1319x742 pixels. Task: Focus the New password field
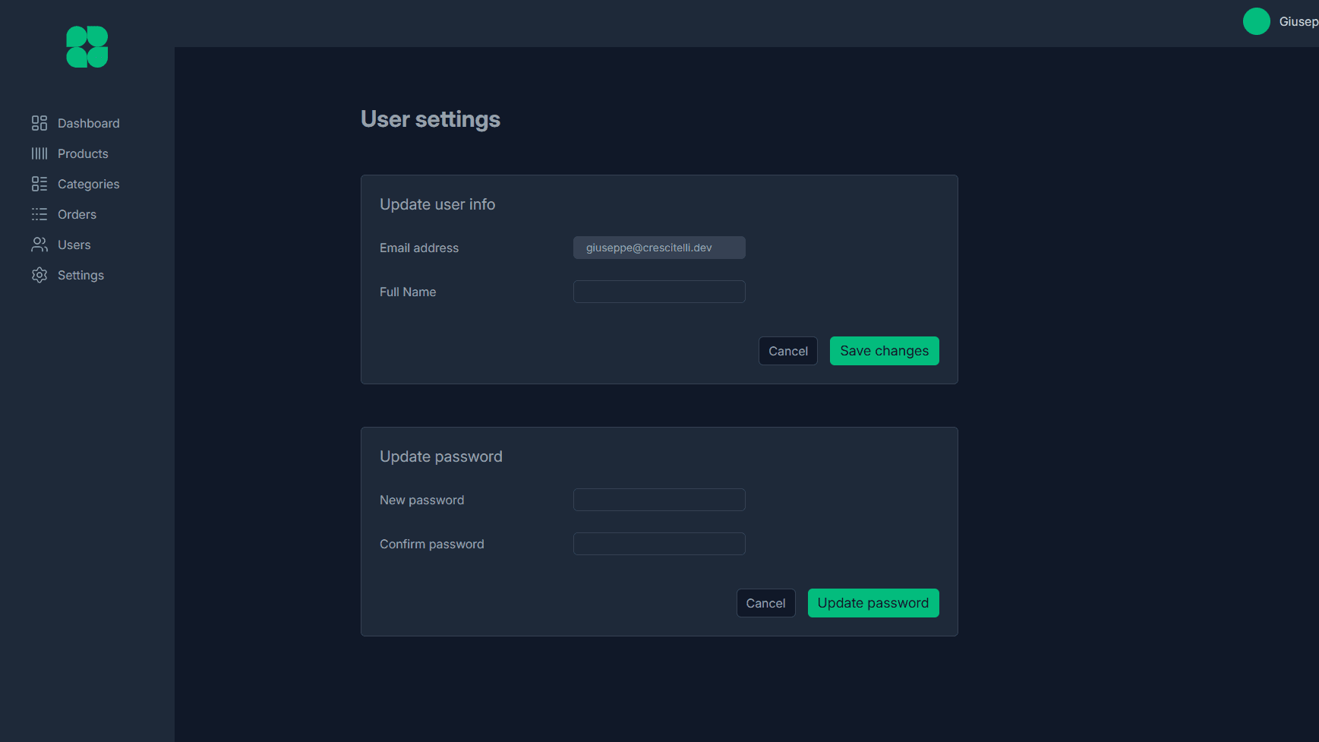coord(658,499)
